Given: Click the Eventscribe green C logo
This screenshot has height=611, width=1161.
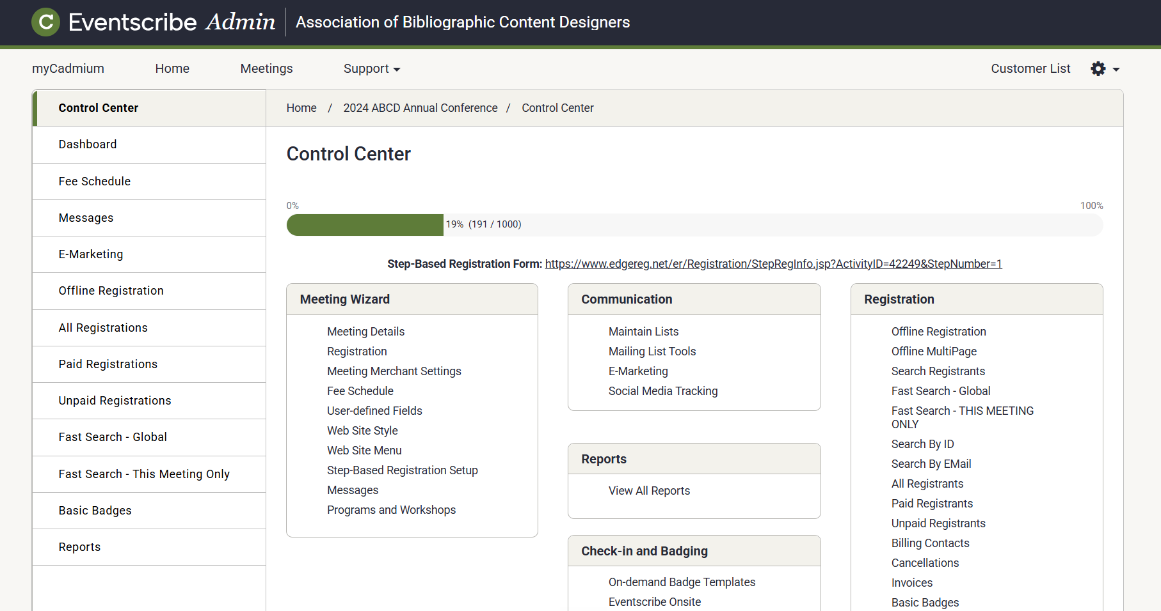Looking at the screenshot, I should (x=45, y=22).
